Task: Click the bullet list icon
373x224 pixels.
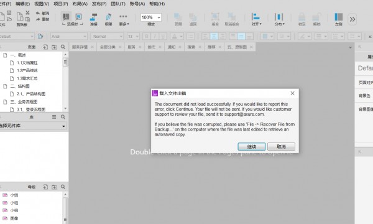Action: pos(191,37)
